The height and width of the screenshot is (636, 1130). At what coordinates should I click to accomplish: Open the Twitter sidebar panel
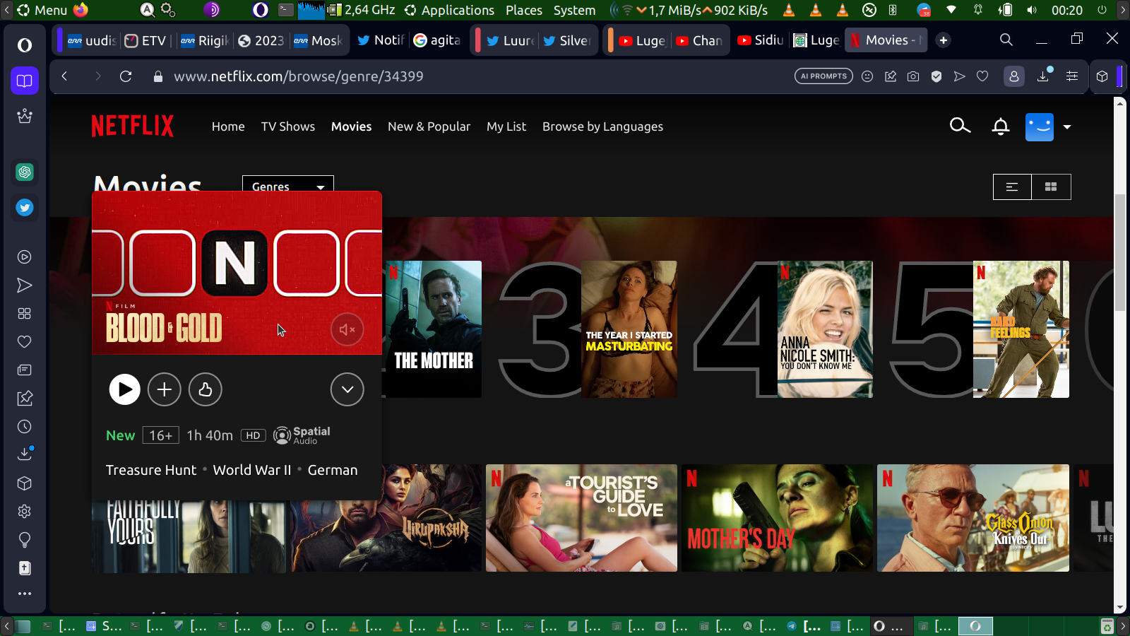[x=25, y=207]
